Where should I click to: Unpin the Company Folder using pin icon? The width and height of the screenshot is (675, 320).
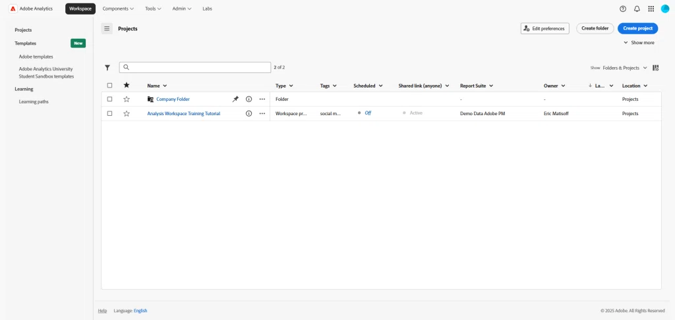pos(235,99)
